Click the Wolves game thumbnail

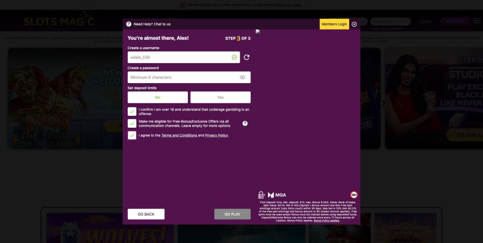coord(110,228)
